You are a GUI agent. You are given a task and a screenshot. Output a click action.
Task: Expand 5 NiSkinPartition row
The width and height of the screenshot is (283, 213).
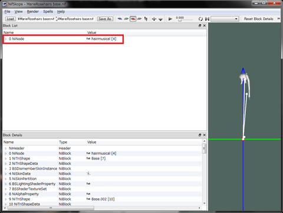(x=6, y=179)
